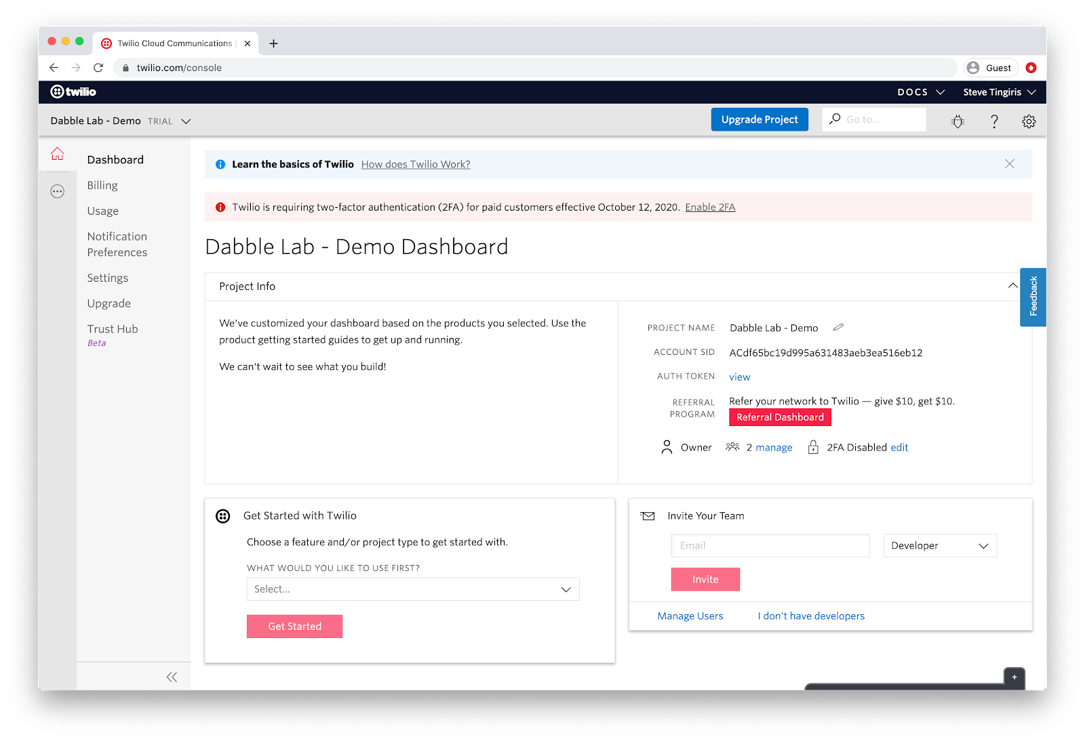Click the search magnifier icon
This screenshot has width=1085, height=741.
point(835,119)
